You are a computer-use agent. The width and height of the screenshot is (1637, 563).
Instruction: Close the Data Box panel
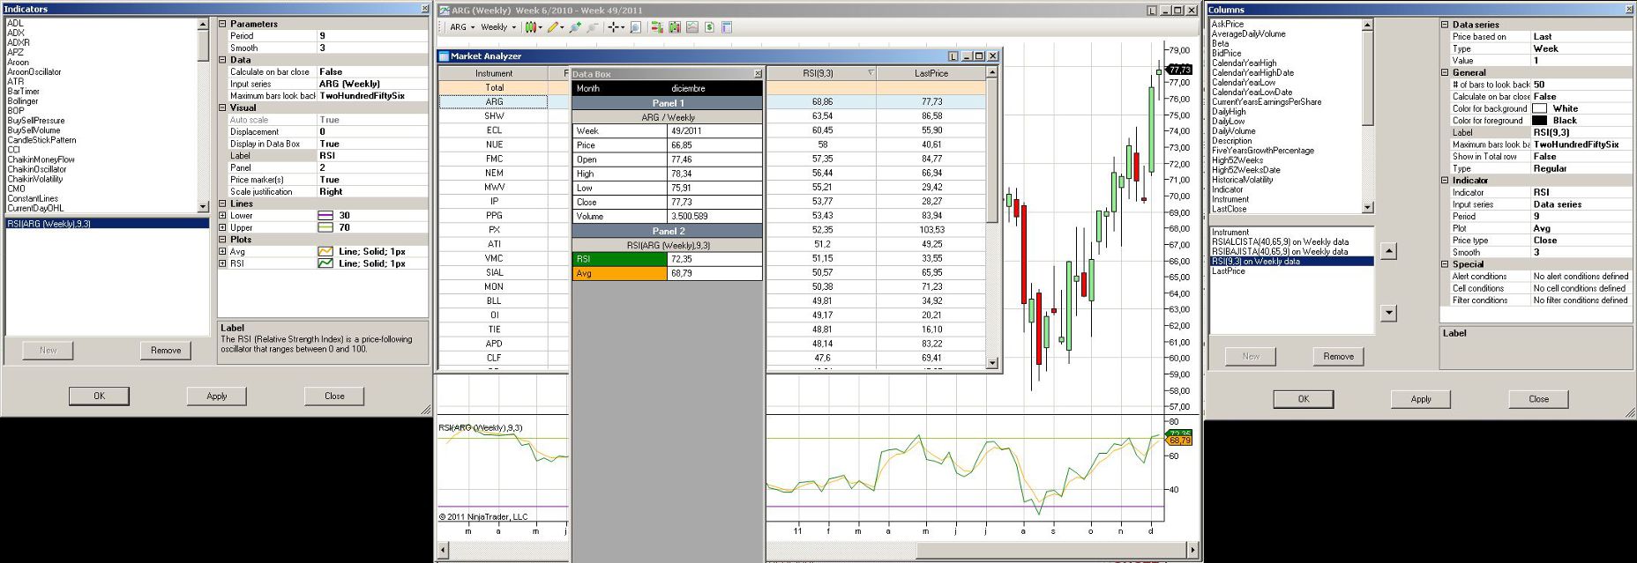click(x=758, y=74)
